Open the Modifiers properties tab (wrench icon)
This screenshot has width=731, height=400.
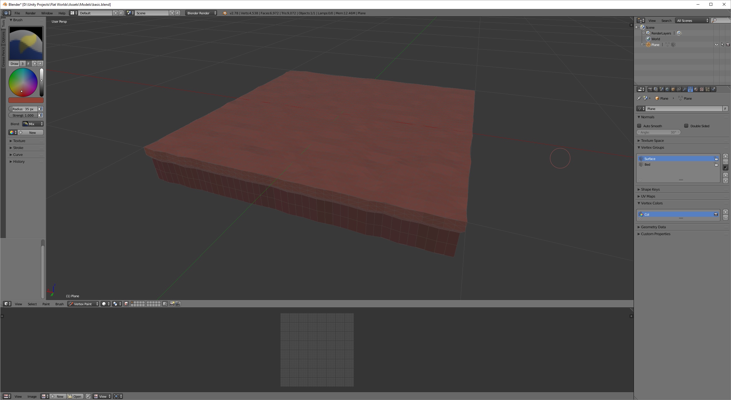tap(684, 89)
